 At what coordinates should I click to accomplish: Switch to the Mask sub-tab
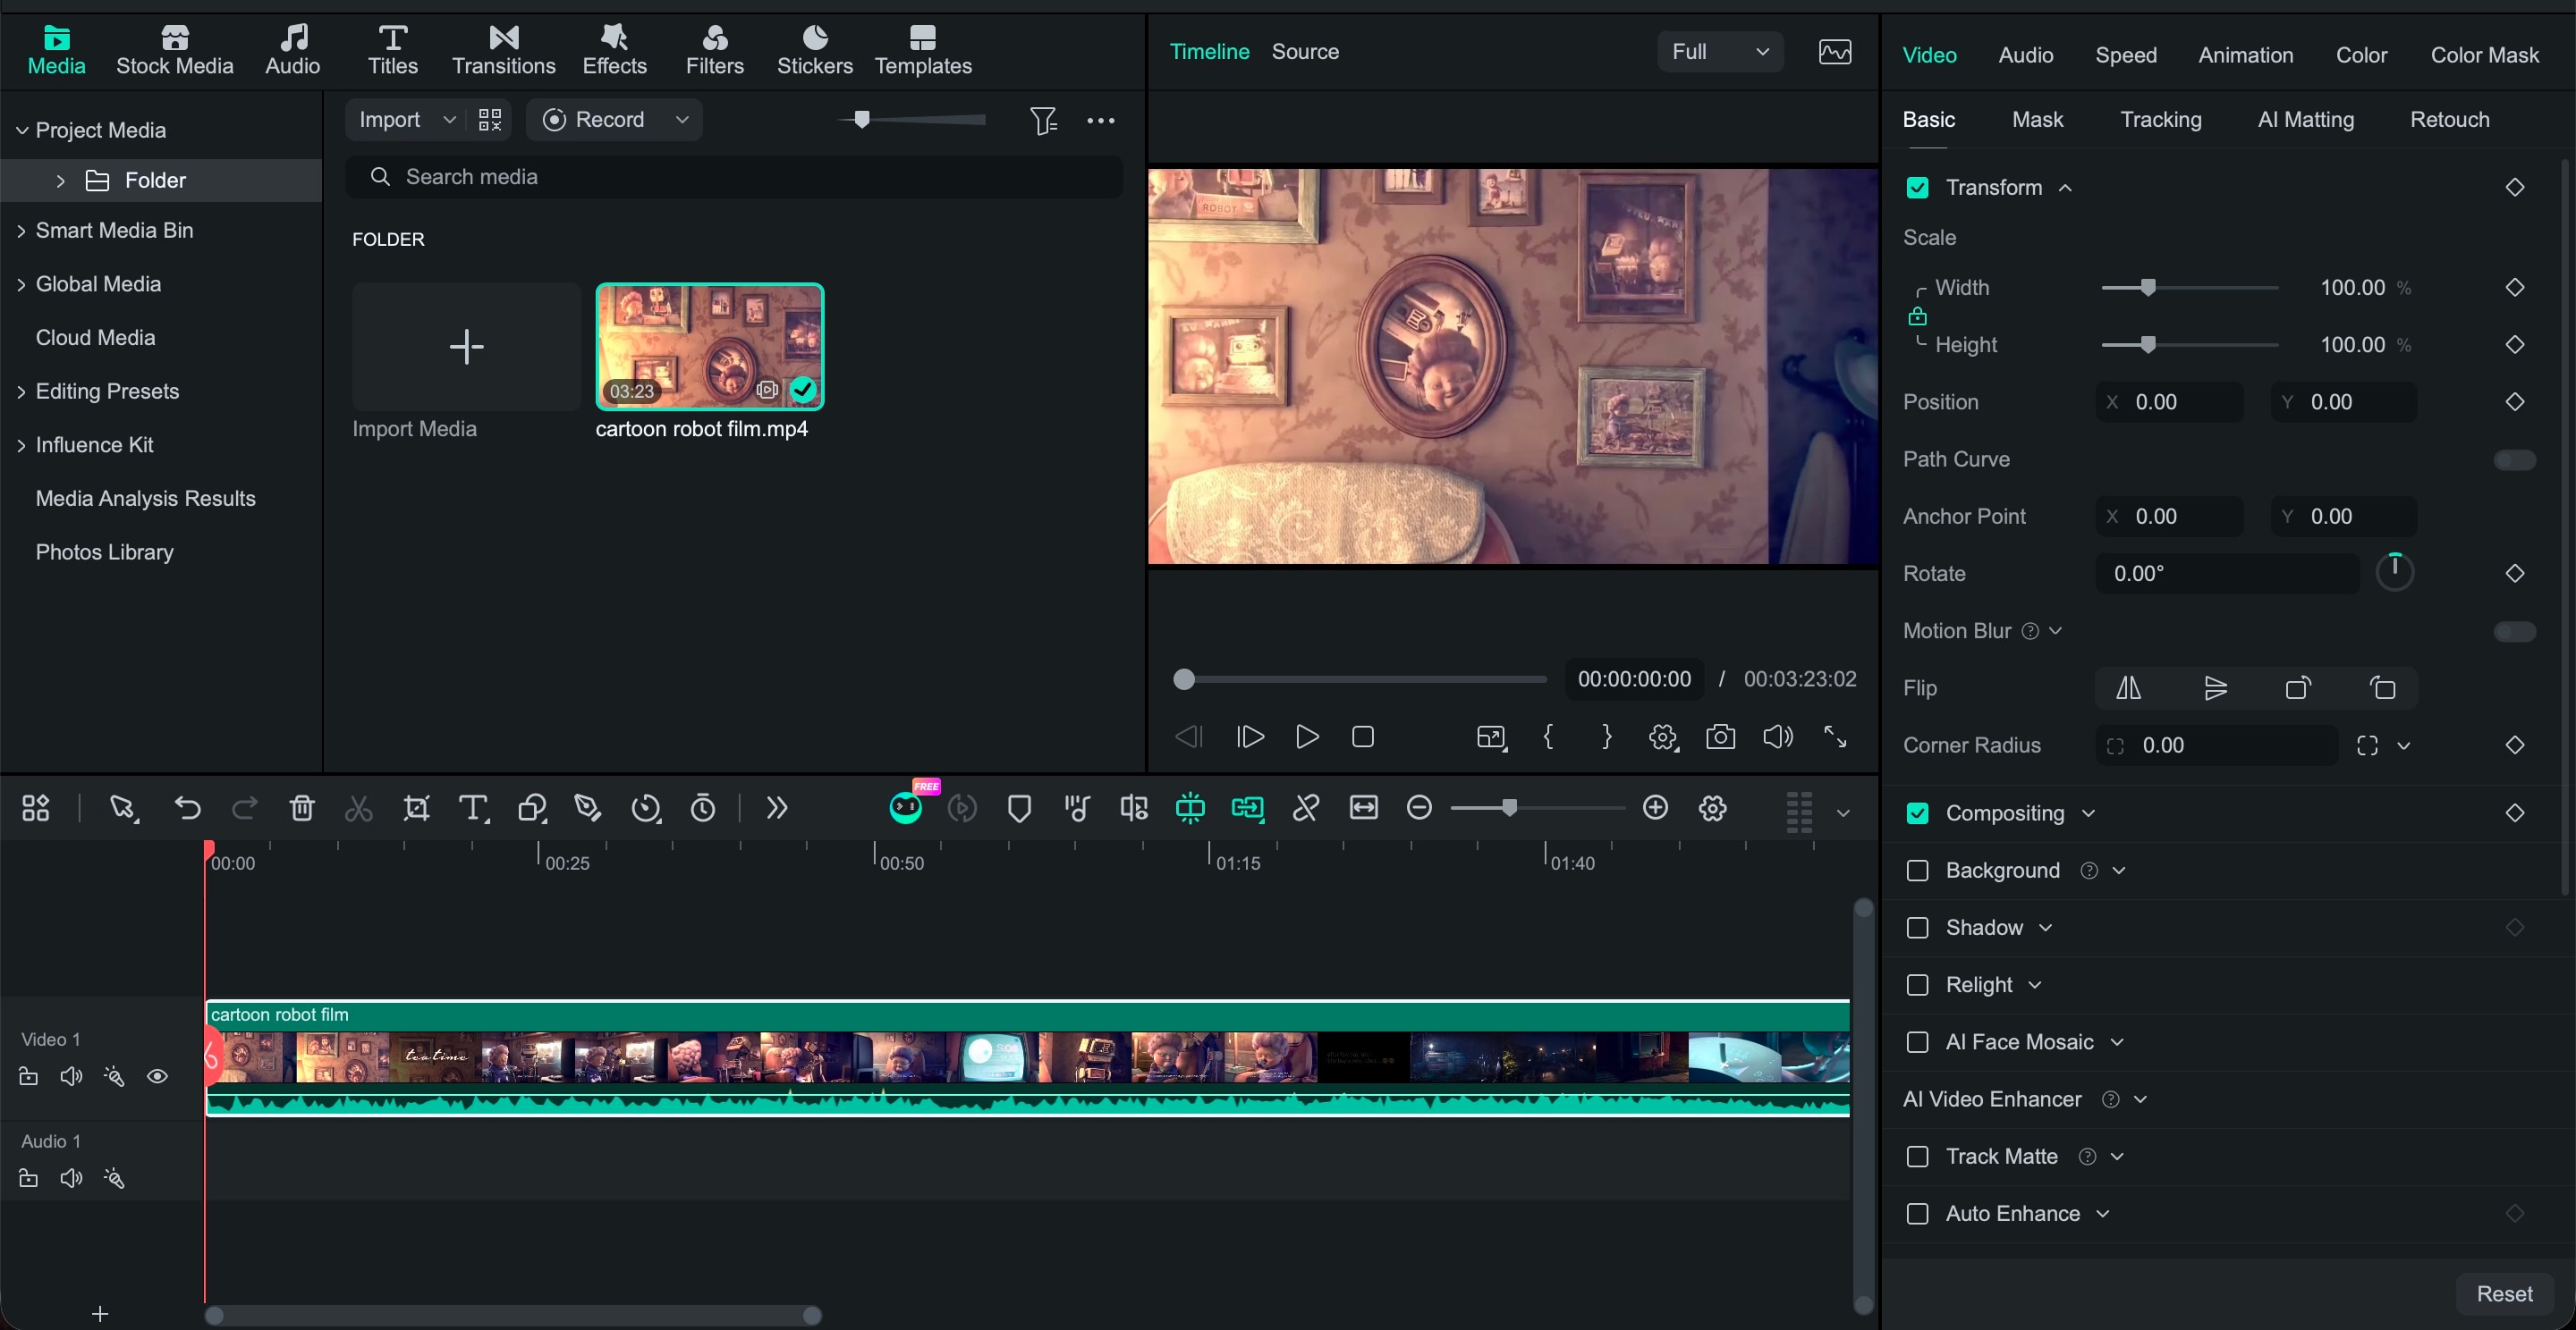pos(2037,120)
